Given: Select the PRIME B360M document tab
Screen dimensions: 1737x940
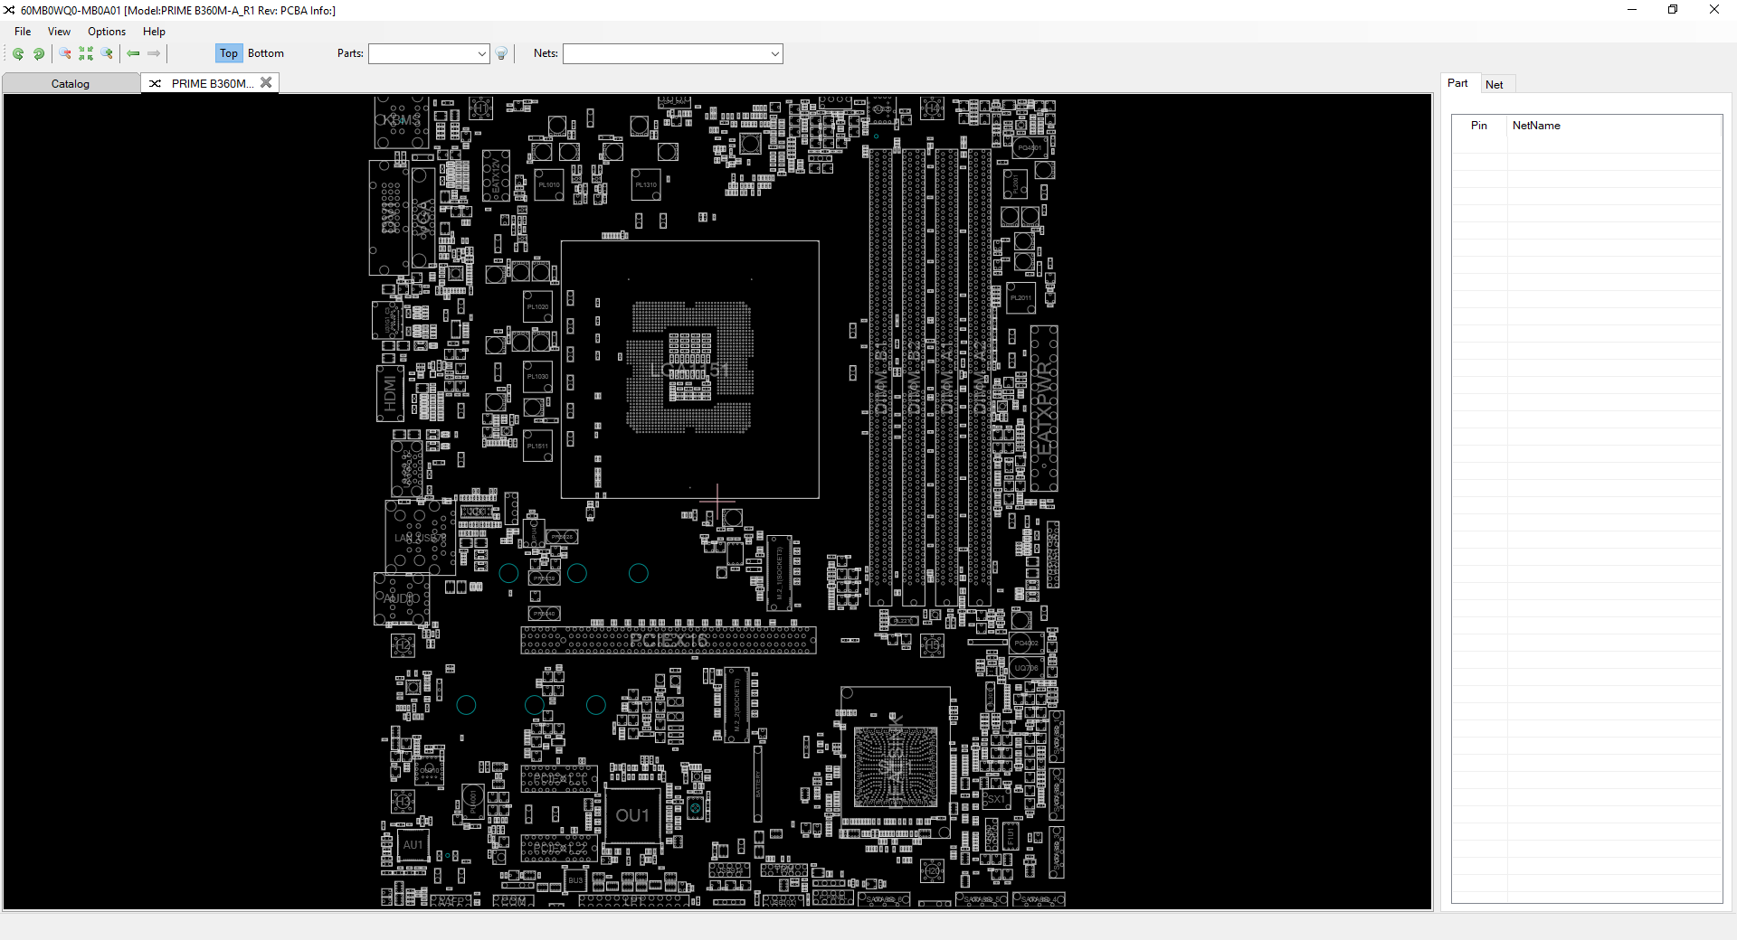Looking at the screenshot, I should coord(212,83).
